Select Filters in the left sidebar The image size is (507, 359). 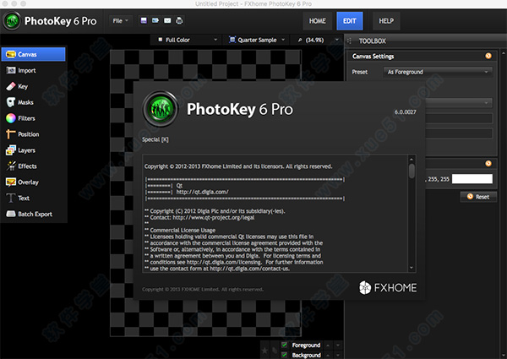[33, 118]
